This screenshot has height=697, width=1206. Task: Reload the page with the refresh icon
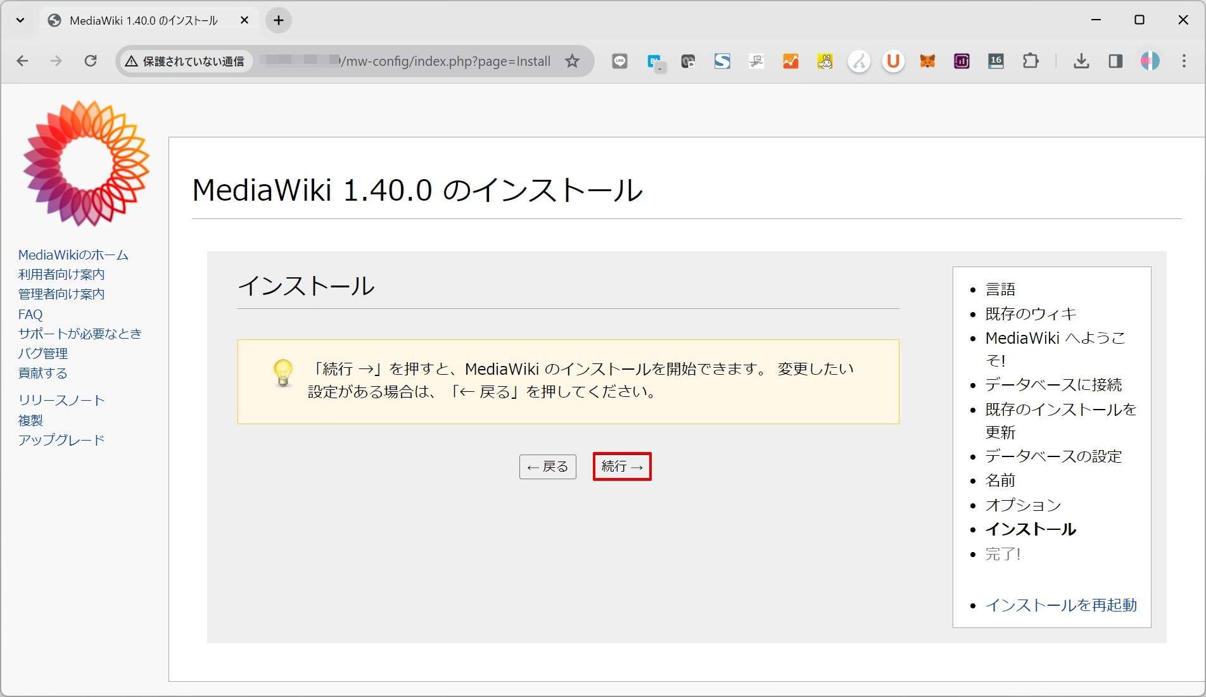91,61
